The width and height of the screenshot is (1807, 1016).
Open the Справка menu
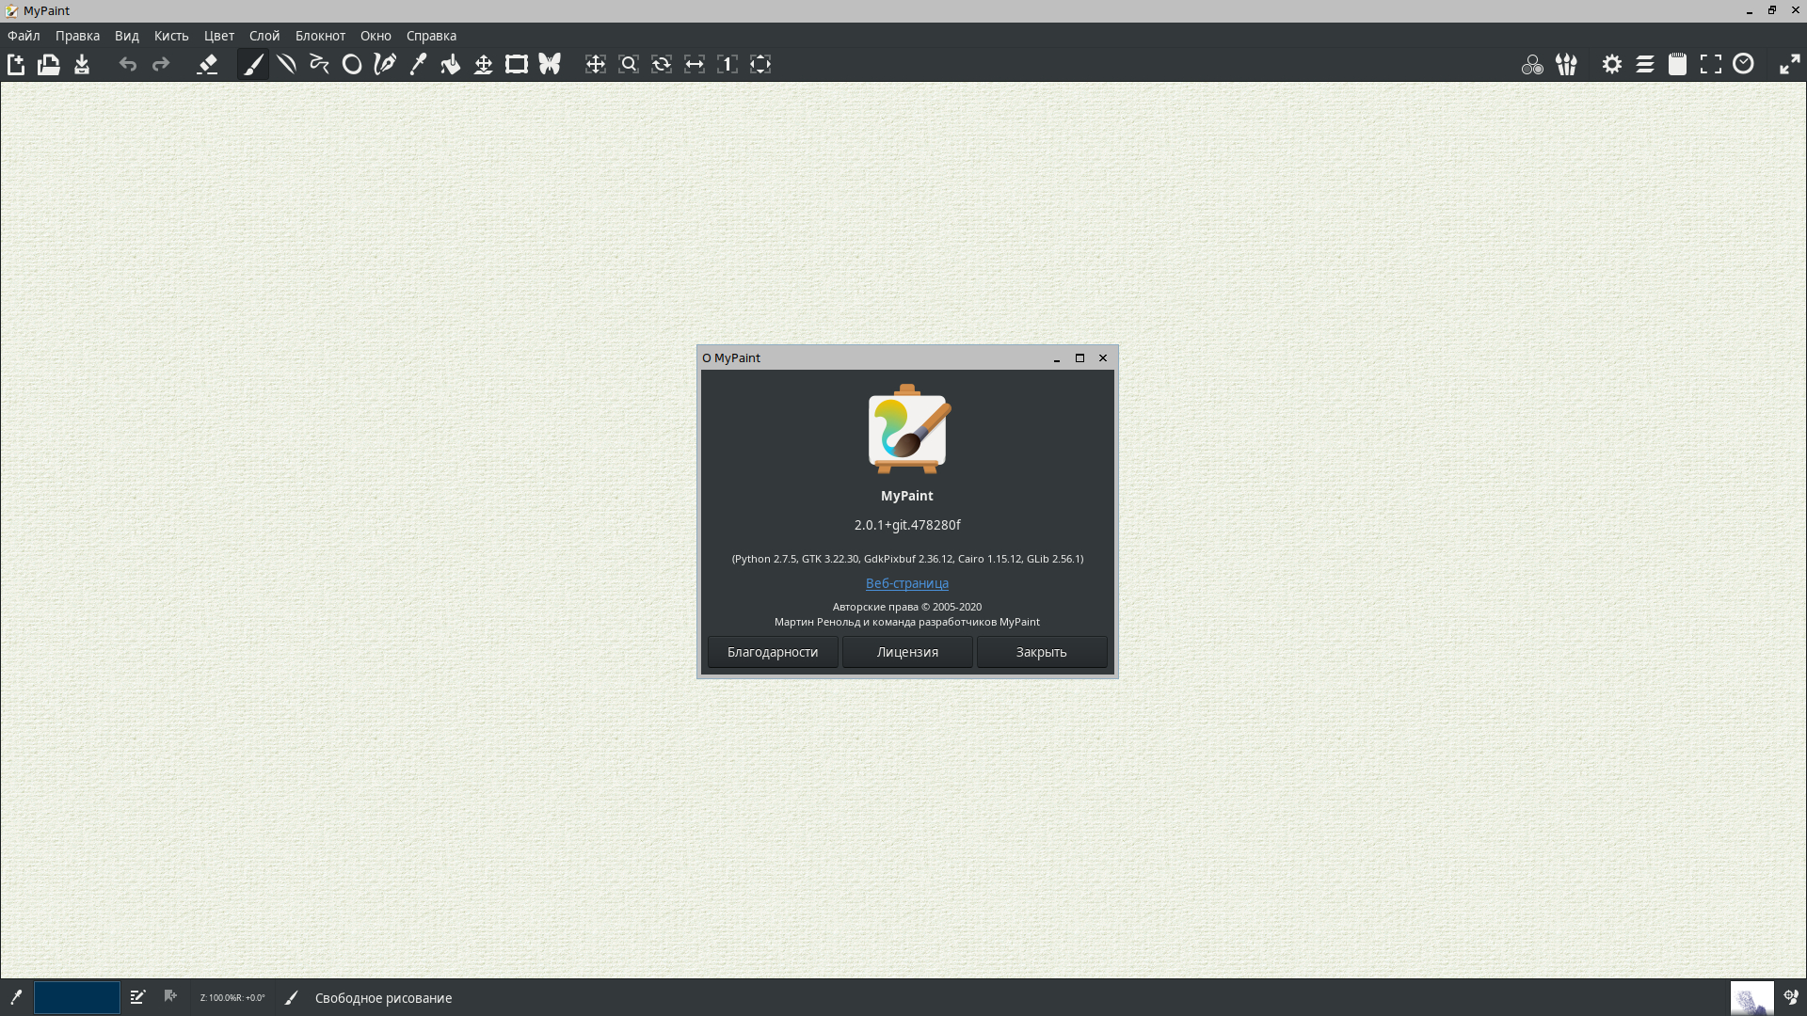pyautogui.click(x=431, y=36)
